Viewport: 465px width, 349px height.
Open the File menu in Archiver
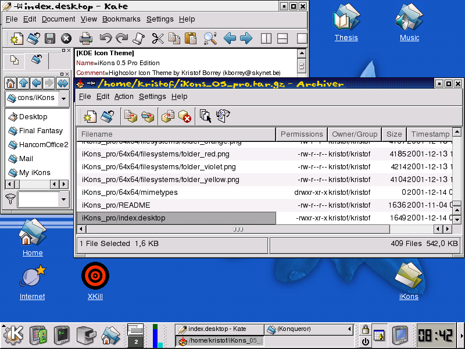pyautogui.click(x=85, y=97)
